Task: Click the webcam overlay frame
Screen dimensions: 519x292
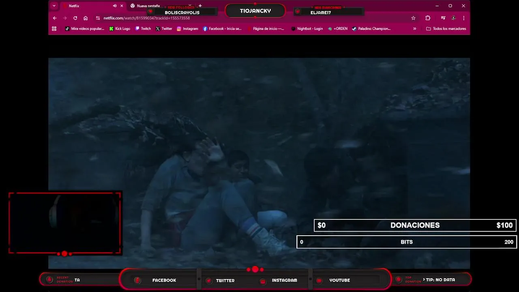Action: coord(65,223)
